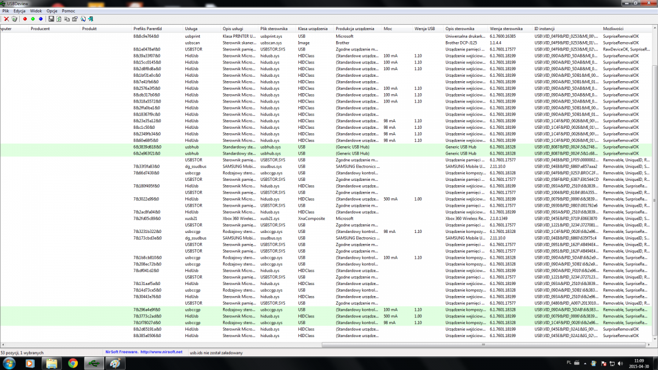
Task: Select the row with usbprint service
Action: coord(326,36)
